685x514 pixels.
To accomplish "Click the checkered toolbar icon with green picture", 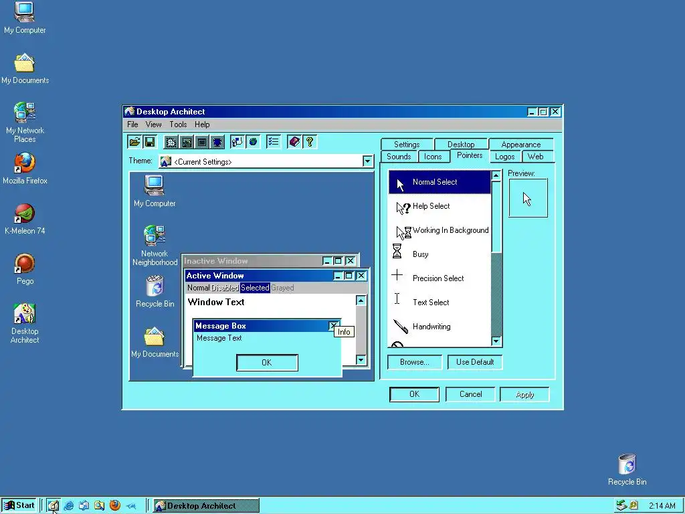I will click(x=187, y=142).
